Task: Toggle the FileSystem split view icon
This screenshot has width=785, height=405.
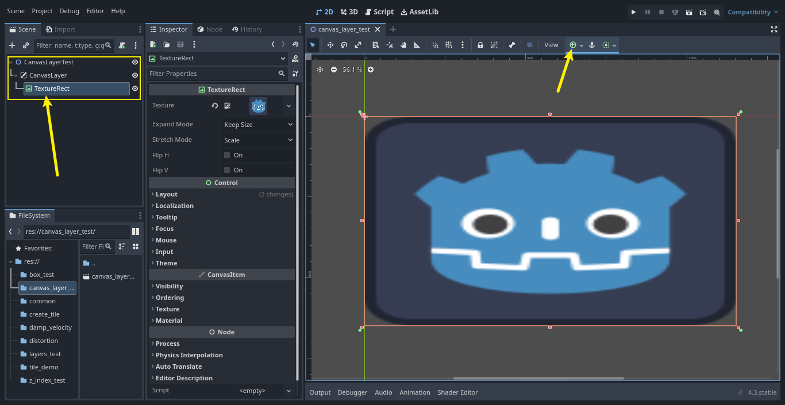Action: coord(136,232)
